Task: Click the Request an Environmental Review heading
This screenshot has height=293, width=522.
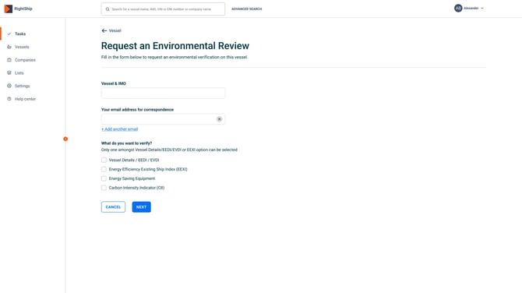Action: 175,46
